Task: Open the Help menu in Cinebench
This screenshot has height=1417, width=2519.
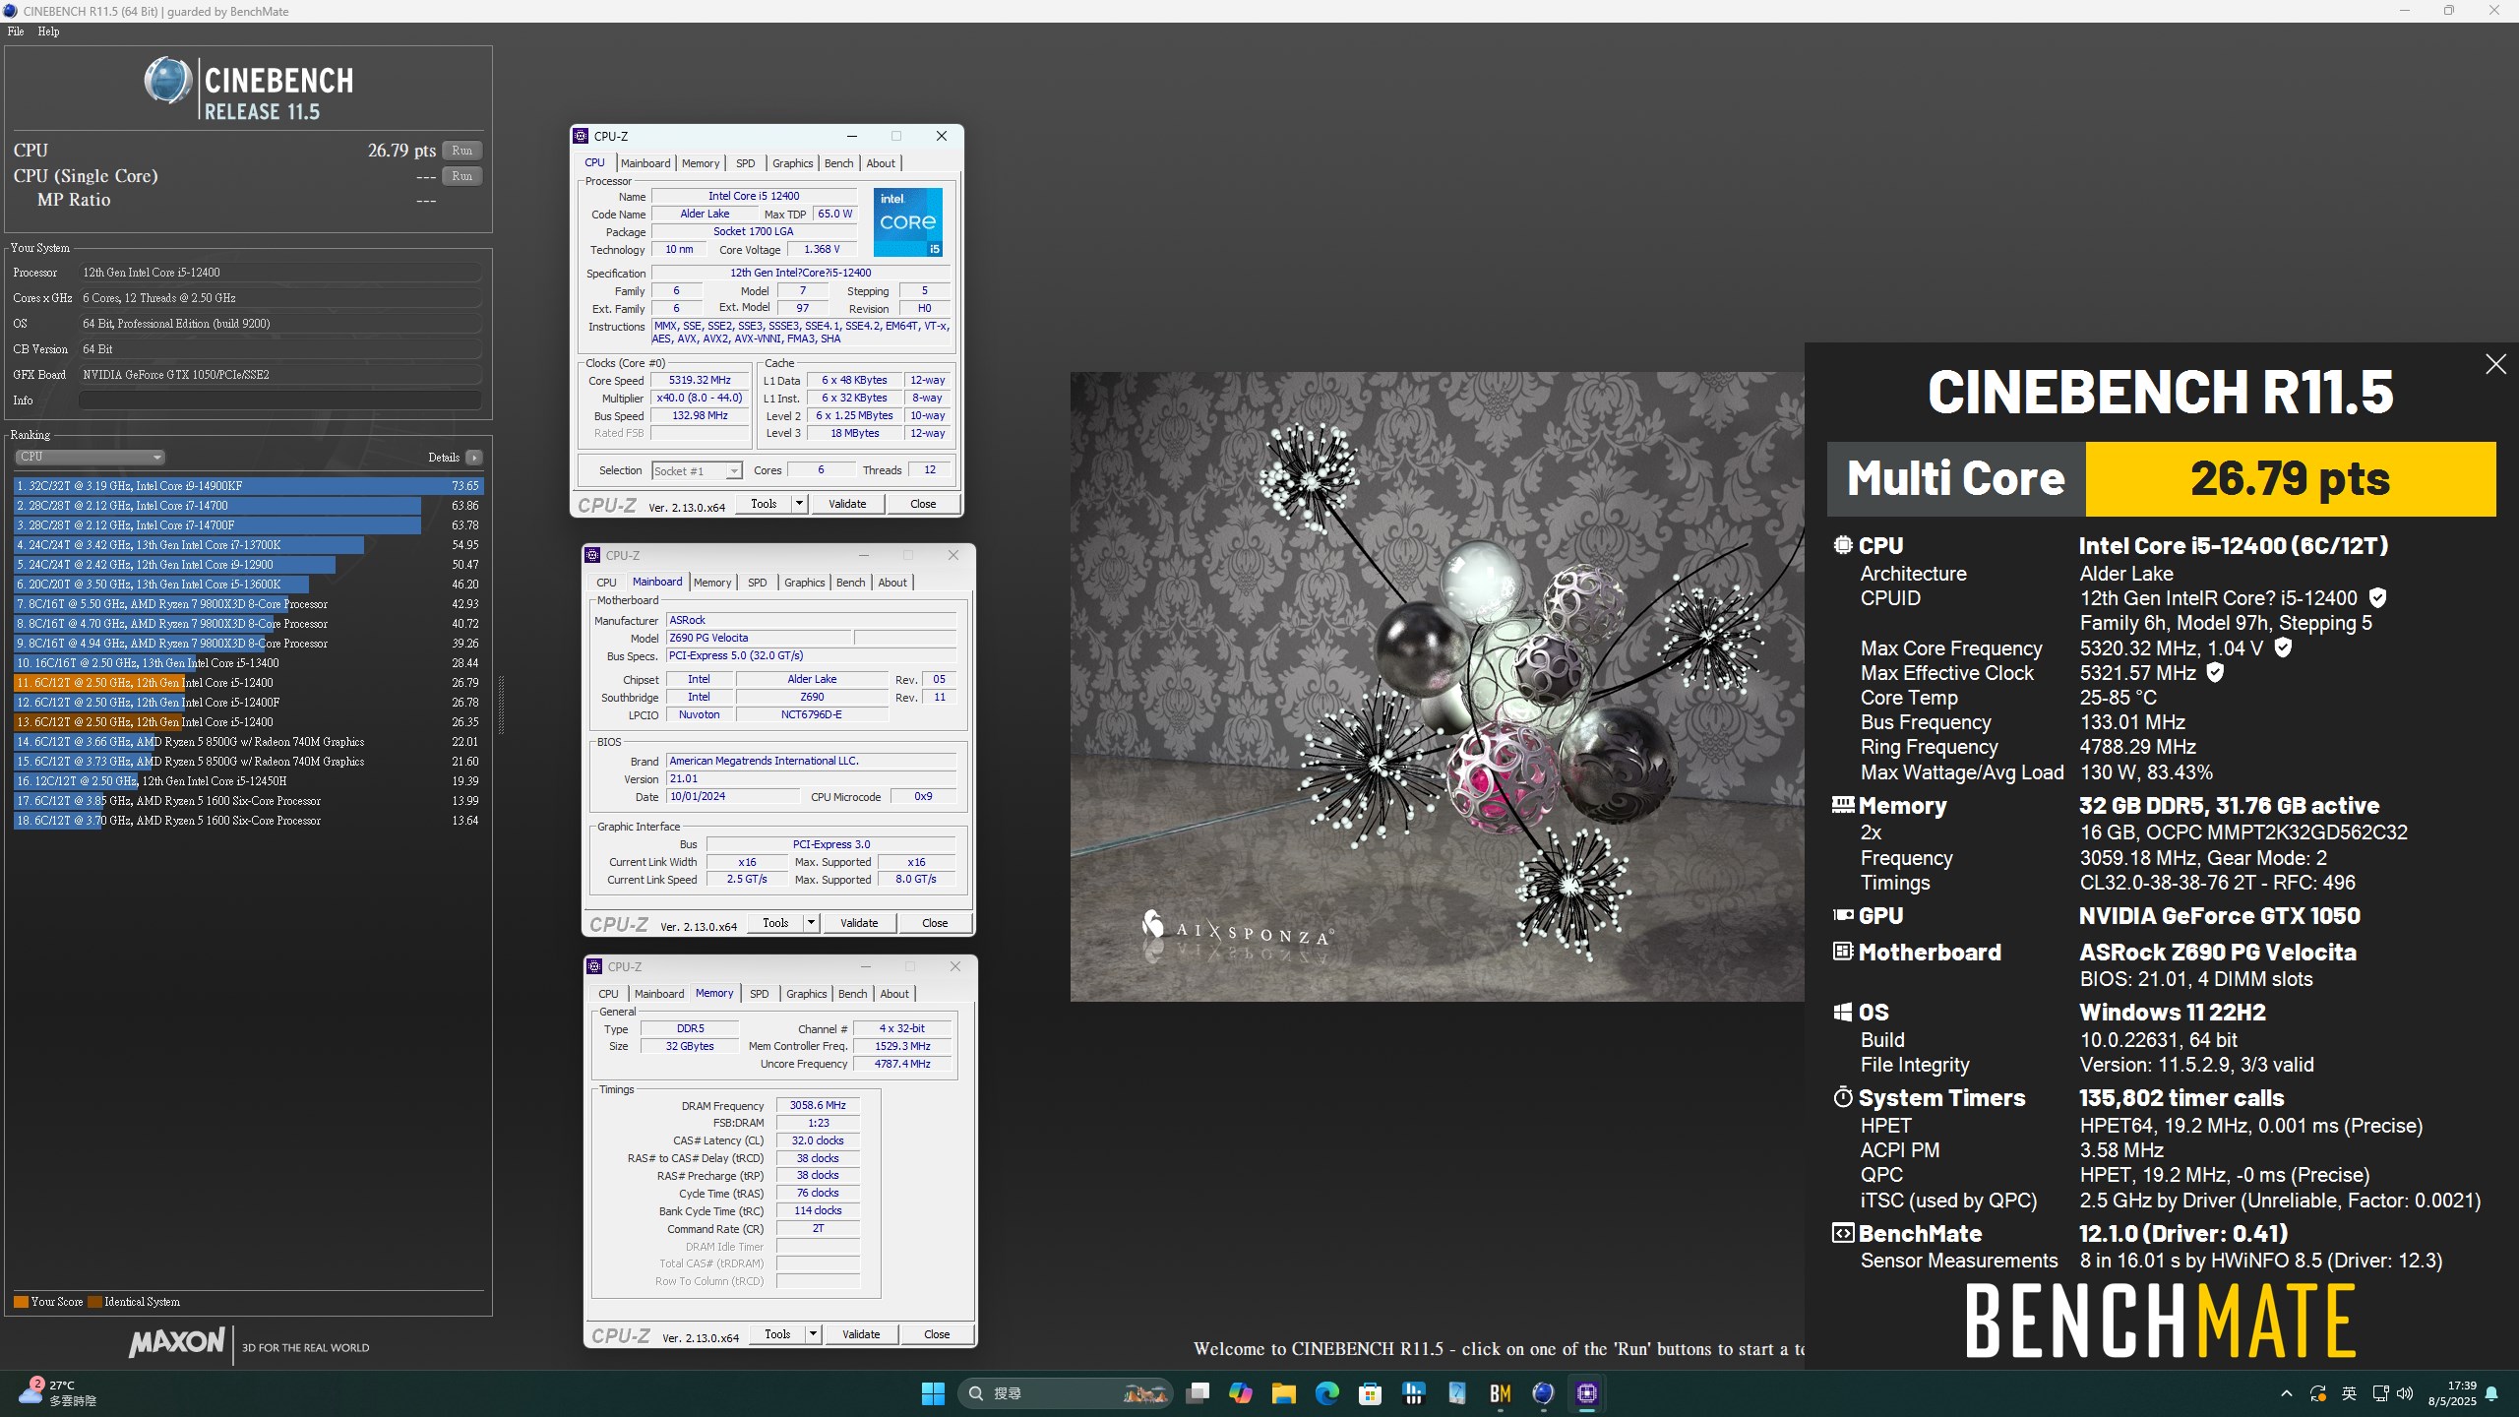Action: point(48,31)
